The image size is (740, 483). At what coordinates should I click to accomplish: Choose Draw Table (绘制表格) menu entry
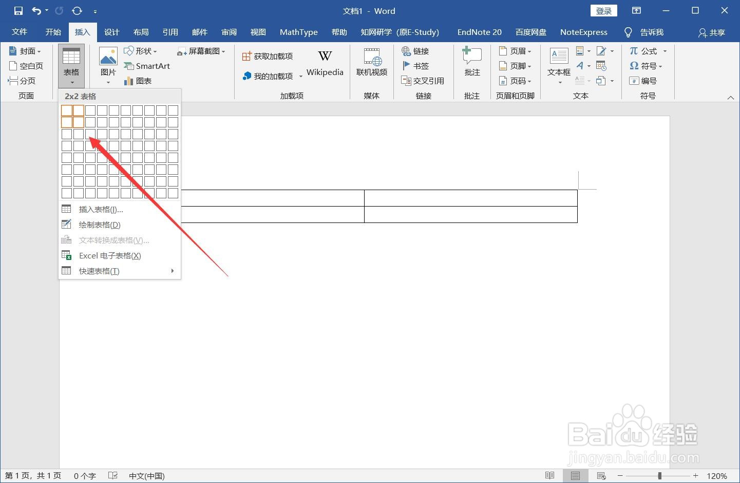[x=120, y=225]
